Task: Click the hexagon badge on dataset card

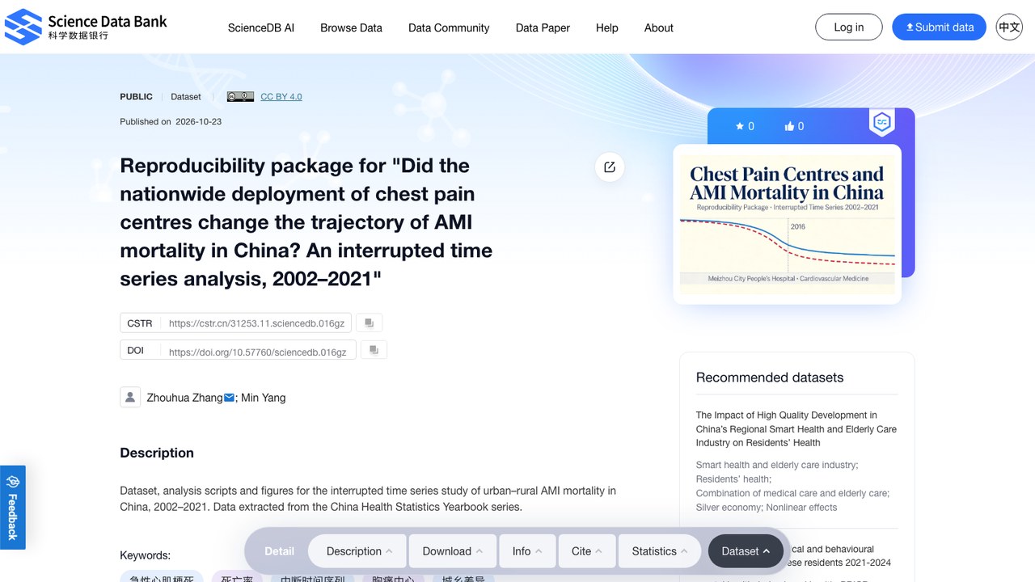Action: tap(881, 123)
